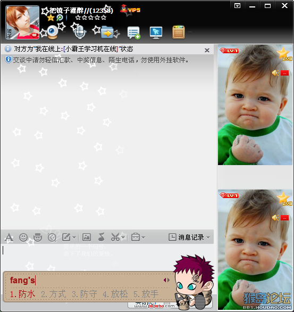Expand the briefcase toolbox dropdown arrow

tap(144, 237)
